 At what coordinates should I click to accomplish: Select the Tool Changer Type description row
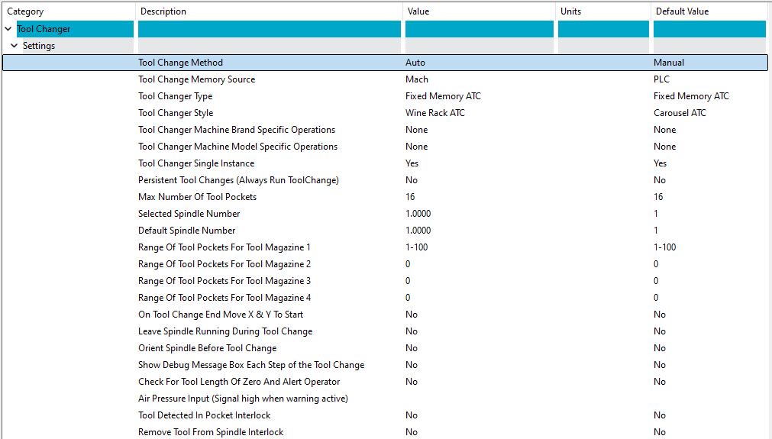[x=176, y=96]
